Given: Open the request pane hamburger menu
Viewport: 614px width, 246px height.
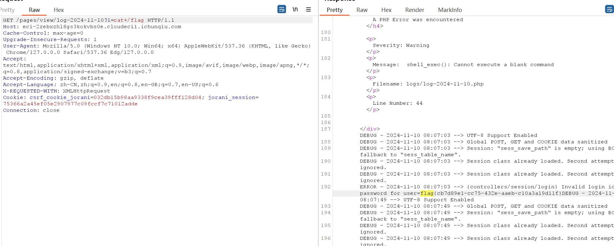Looking at the screenshot, I should (x=308, y=9).
